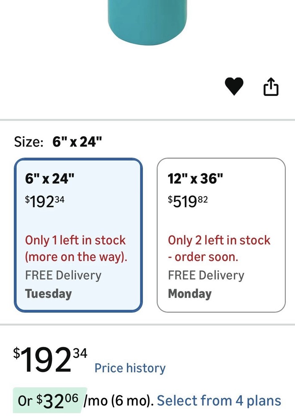
Task: Tap the FREE Delivery Tuesday text
Action: [63, 284]
